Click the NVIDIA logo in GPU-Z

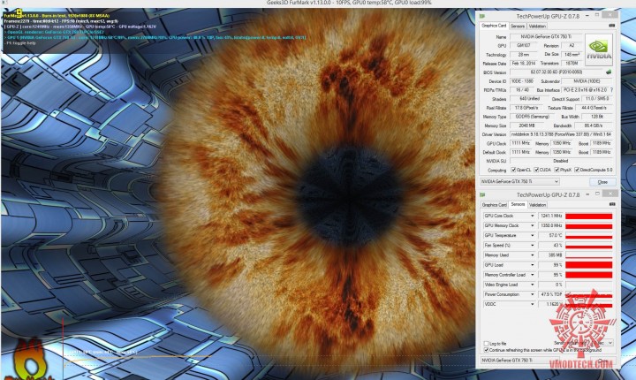[599, 49]
